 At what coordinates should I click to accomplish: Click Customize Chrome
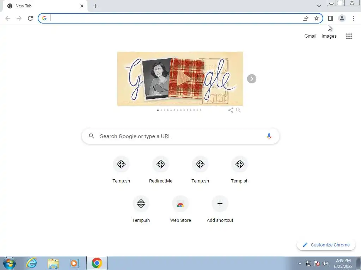(x=326, y=245)
